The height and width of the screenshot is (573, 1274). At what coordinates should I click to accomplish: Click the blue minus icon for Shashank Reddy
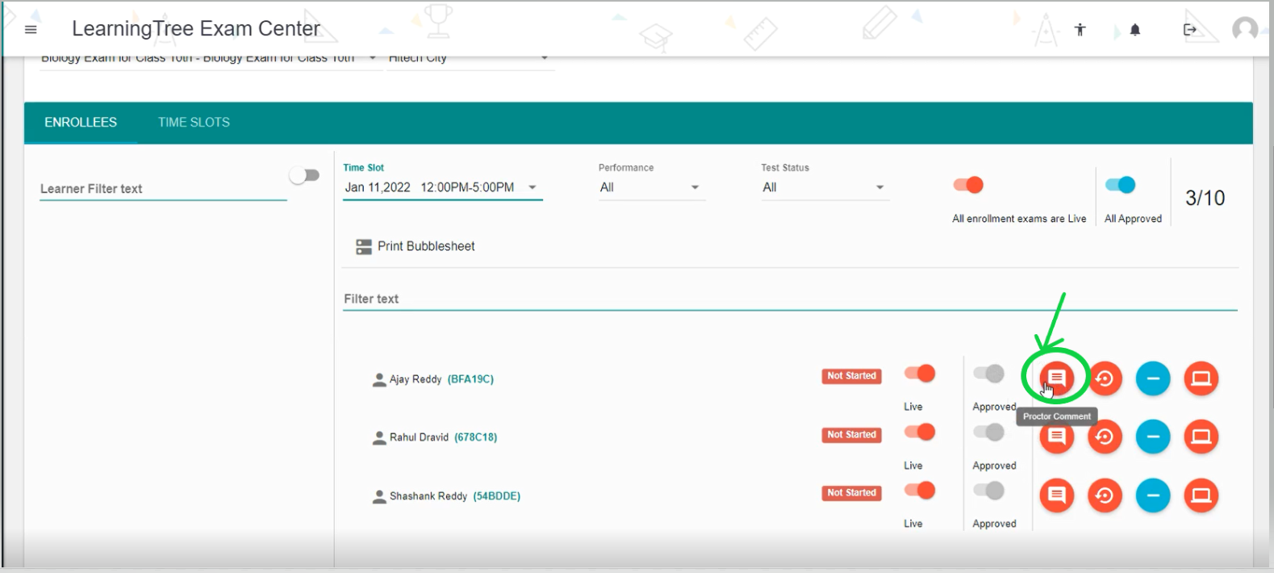pos(1152,496)
